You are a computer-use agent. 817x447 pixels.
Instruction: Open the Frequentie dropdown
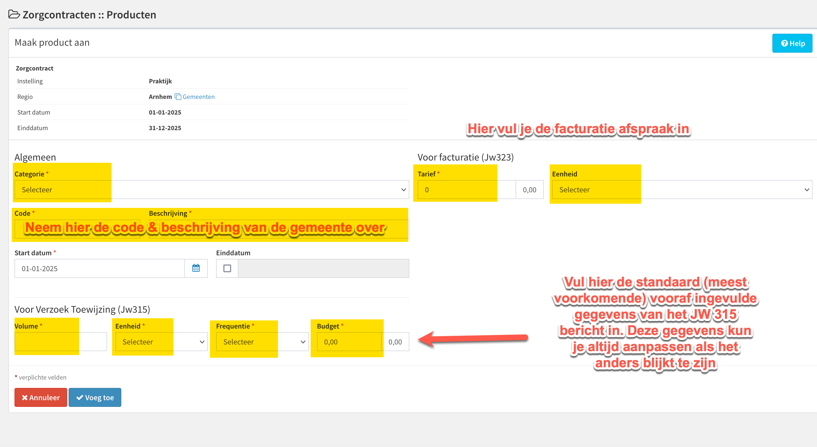(x=262, y=342)
